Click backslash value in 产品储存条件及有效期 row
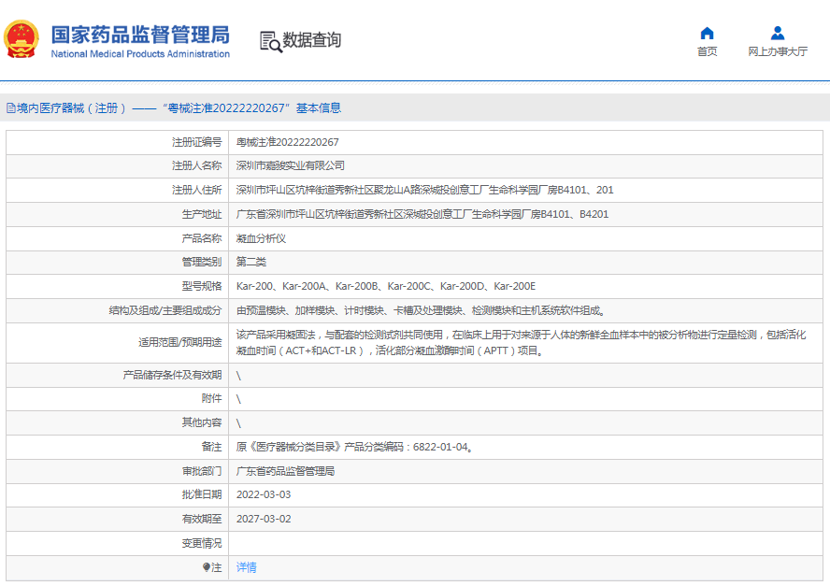830x586 pixels. [238, 376]
